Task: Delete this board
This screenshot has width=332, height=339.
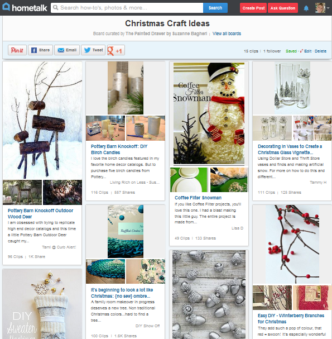Action: pyautogui.click(x=320, y=51)
